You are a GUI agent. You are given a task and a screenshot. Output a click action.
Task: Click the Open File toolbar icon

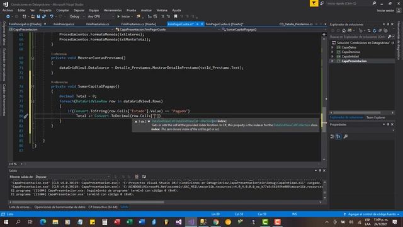33,16
